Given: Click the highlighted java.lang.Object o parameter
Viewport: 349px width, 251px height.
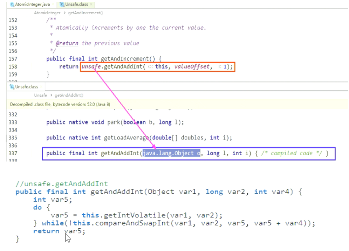Looking at the screenshot, I should (x=171, y=153).
